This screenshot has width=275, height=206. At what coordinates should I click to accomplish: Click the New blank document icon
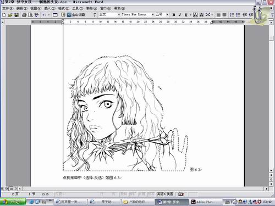point(4,15)
